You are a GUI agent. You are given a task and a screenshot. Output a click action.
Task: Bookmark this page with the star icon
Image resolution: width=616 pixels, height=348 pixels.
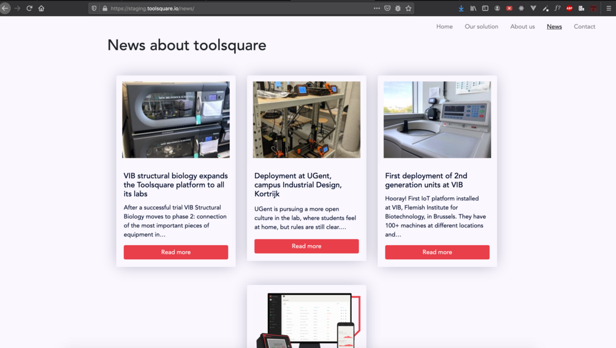(x=409, y=8)
